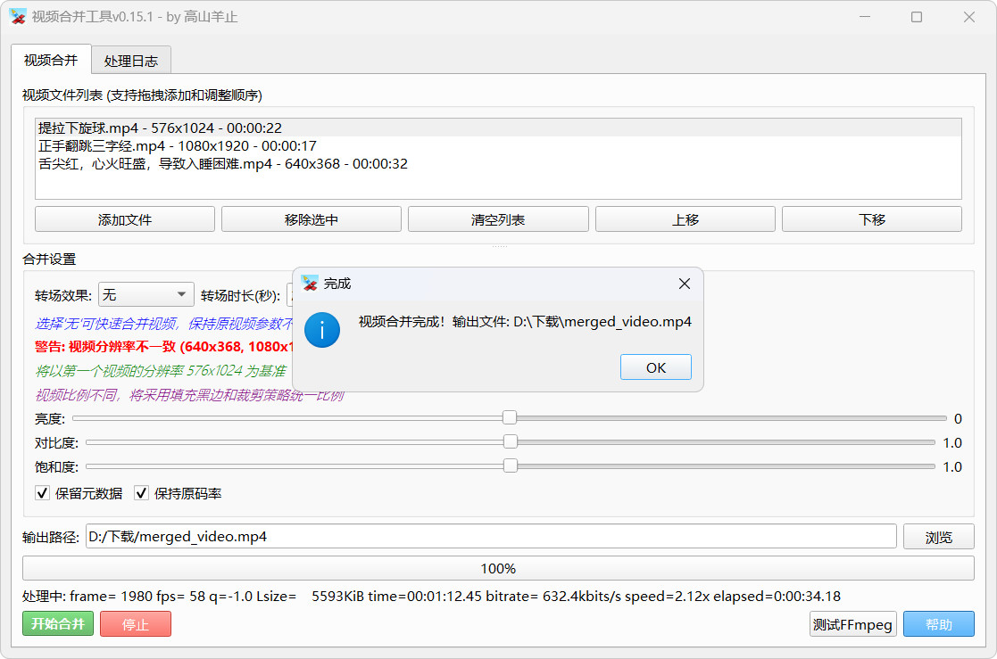Click the 亮度 slider handle
The height and width of the screenshot is (659, 997).
pyautogui.click(x=510, y=417)
